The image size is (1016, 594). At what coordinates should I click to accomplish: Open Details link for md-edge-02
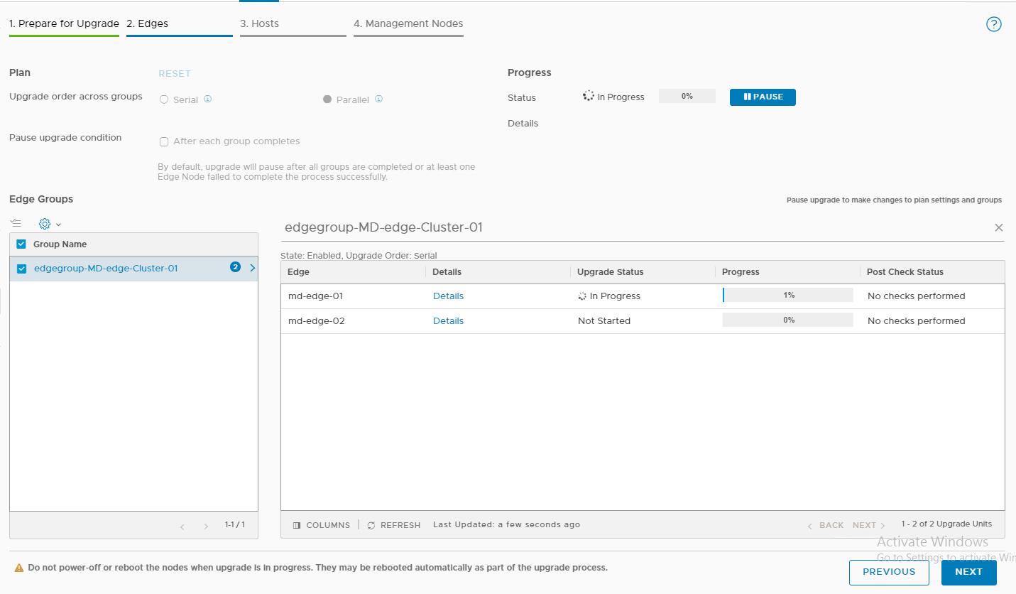[x=448, y=321]
